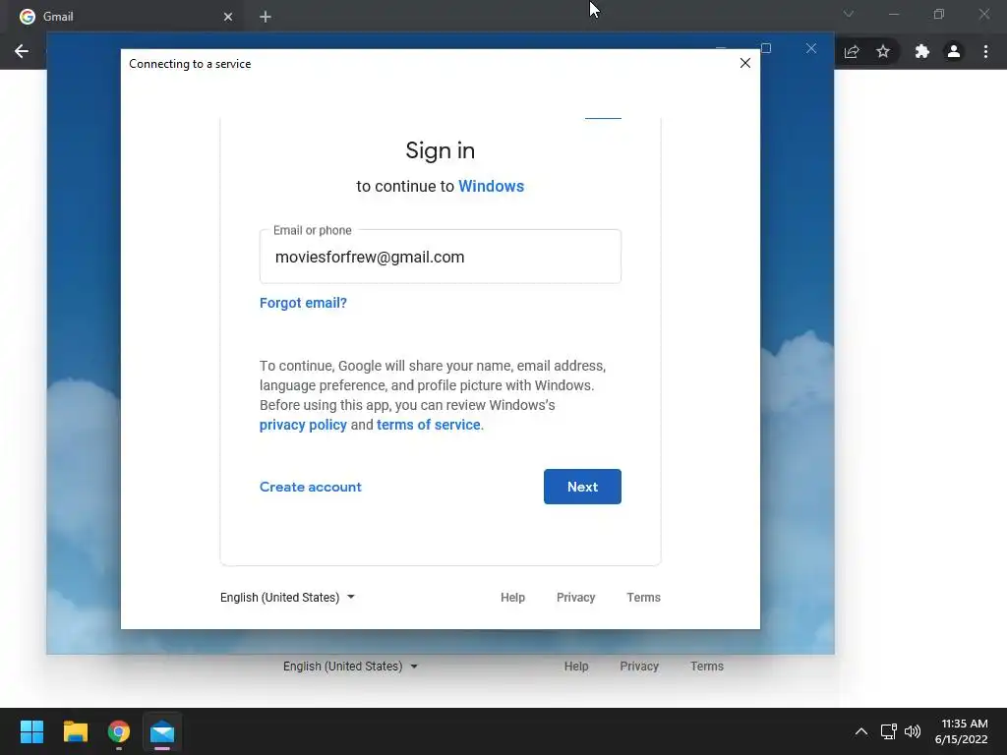Open the Windows link in sign-in heading
Image resolution: width=1007 pixels, height=755 pixels.
click(x=492, y=186)
